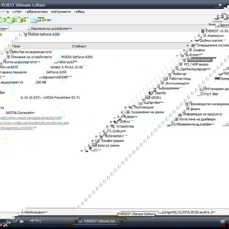Click the Работна площ tree icon
Screen dimensions: 229x229
[166, 79]
